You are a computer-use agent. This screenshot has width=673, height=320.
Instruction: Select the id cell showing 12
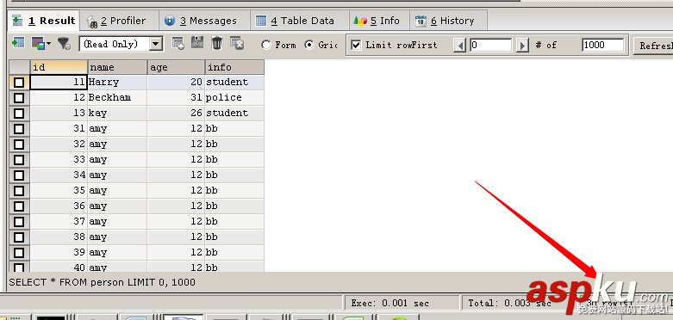59,98
